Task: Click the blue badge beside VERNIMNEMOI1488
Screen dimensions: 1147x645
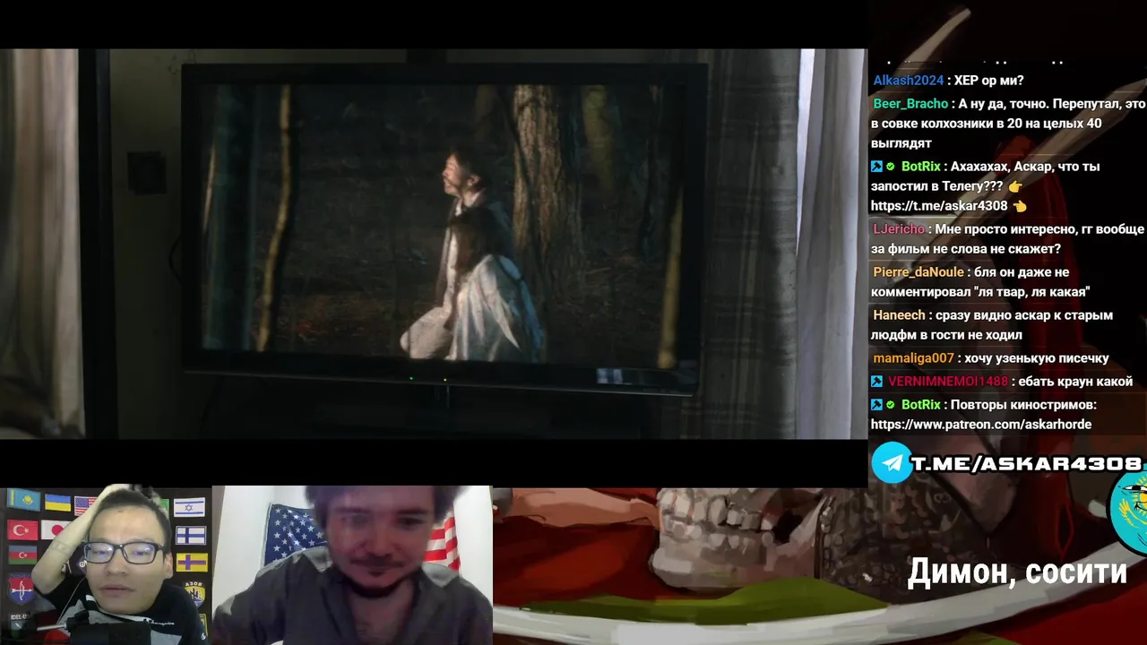Action: [x=876, y=382]
